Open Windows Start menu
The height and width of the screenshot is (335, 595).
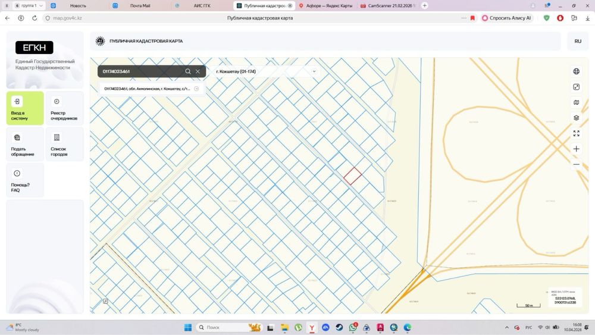coord(188,327)
